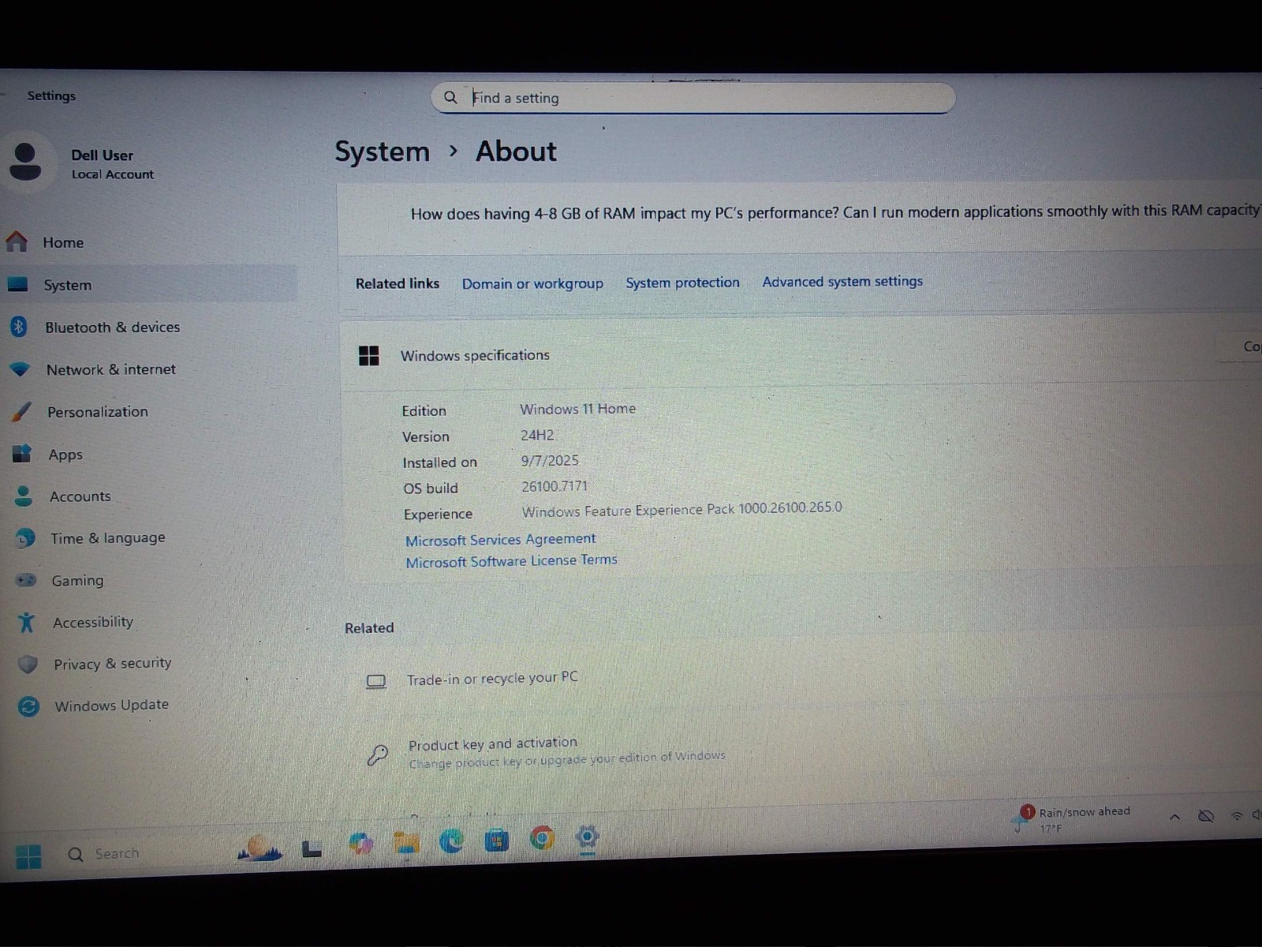Launch Microsoft Edge from taskbar
1262x947 pixels.
coord(451,841)
